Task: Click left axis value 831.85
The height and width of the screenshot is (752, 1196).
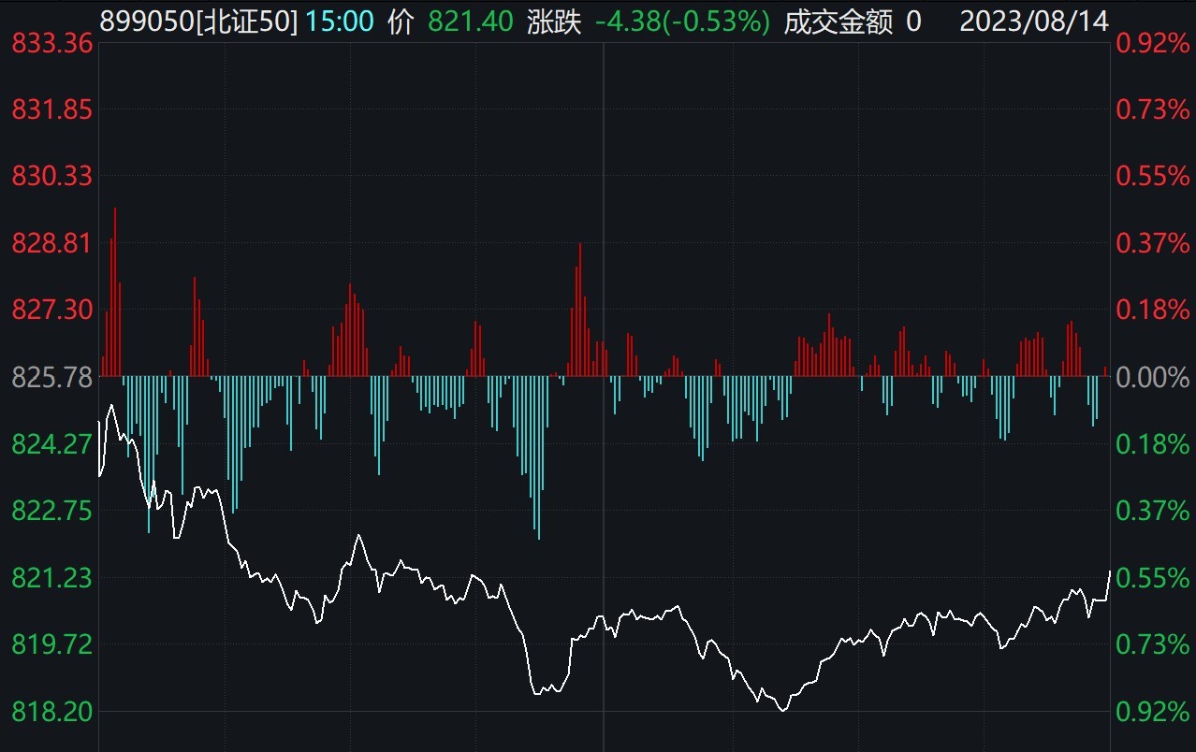Action: point(51,109)
